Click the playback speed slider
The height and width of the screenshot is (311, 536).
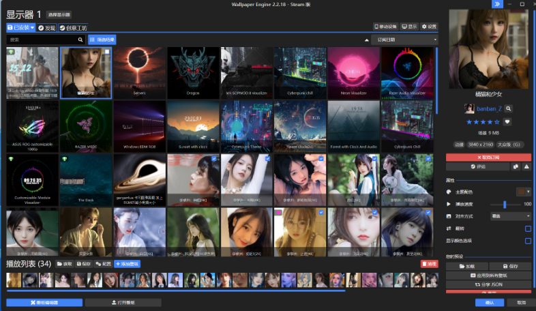[x=504, y=204]
